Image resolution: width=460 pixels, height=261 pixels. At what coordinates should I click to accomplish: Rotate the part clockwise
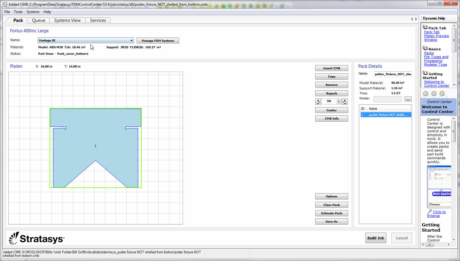(345, 102)
